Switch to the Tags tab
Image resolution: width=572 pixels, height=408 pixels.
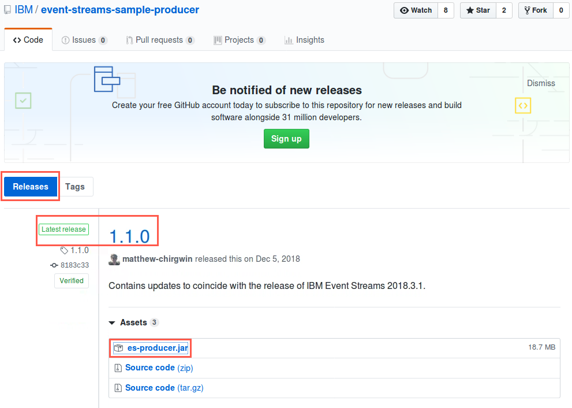point(75,187)
